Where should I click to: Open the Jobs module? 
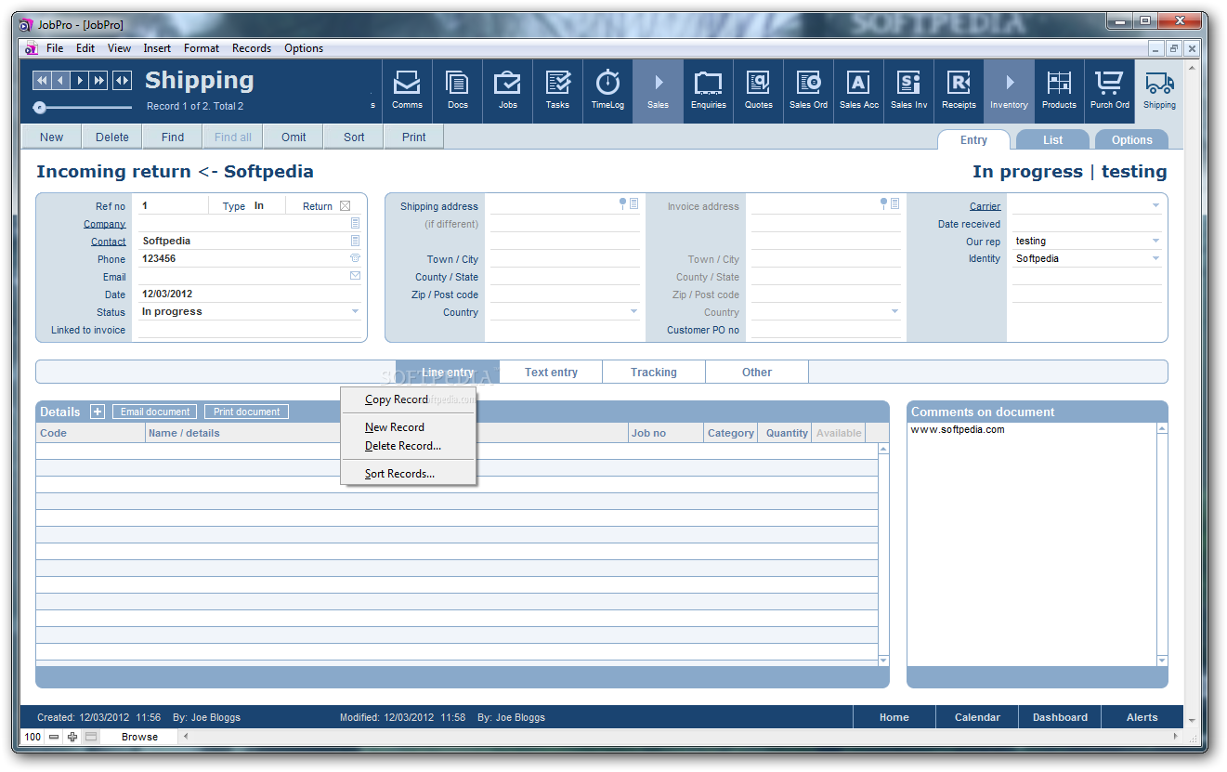(507, 91)
